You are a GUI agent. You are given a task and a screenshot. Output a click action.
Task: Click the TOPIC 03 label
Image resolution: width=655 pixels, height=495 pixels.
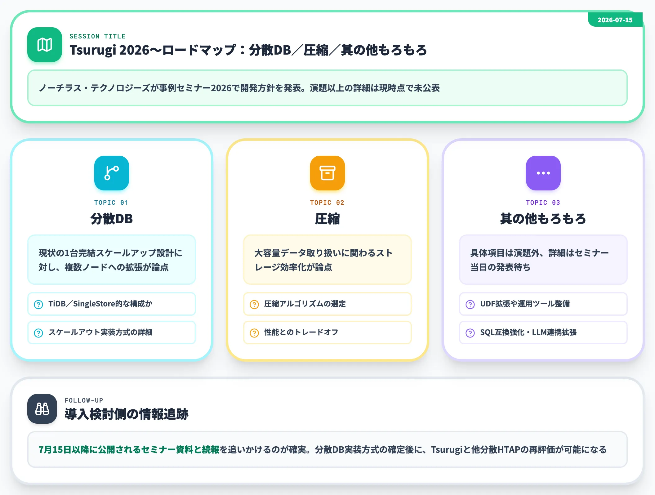click(x=543, y=203)
